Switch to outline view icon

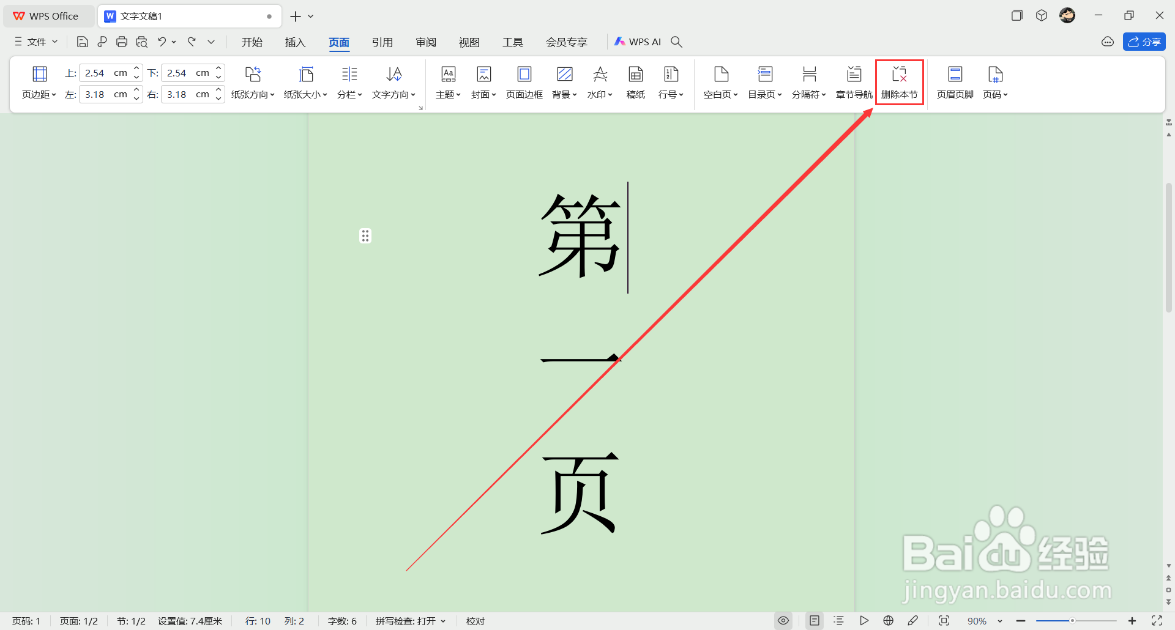pyautogui.click(x=839, y=621)
